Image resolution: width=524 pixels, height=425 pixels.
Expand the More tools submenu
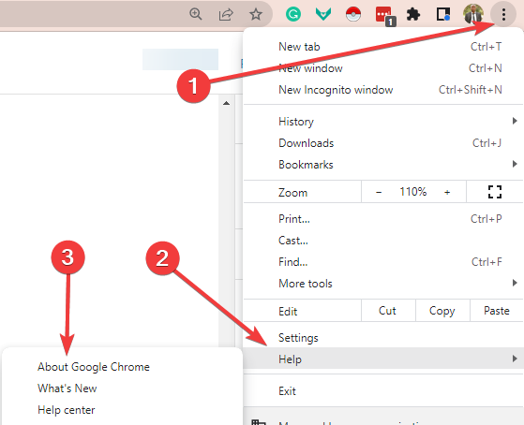(x=383, y=284)
